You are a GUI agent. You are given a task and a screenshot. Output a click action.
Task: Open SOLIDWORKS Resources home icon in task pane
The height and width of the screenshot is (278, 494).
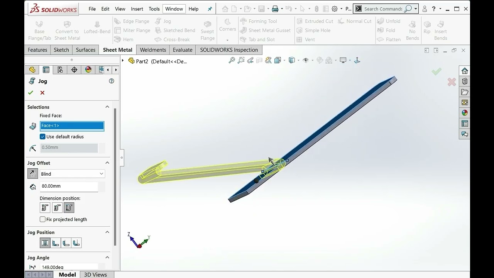(x=465, y=71)
